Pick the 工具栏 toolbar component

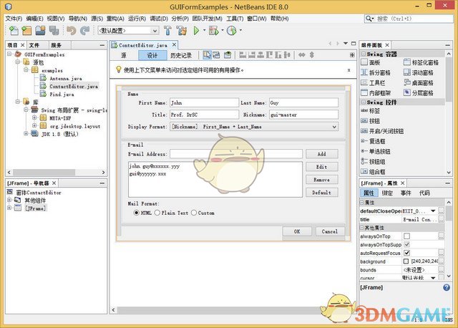373,83
